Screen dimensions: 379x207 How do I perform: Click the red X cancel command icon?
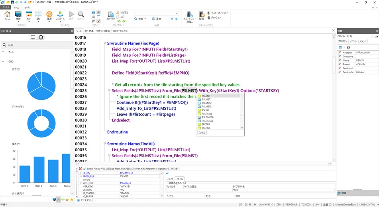click(80, 169)
